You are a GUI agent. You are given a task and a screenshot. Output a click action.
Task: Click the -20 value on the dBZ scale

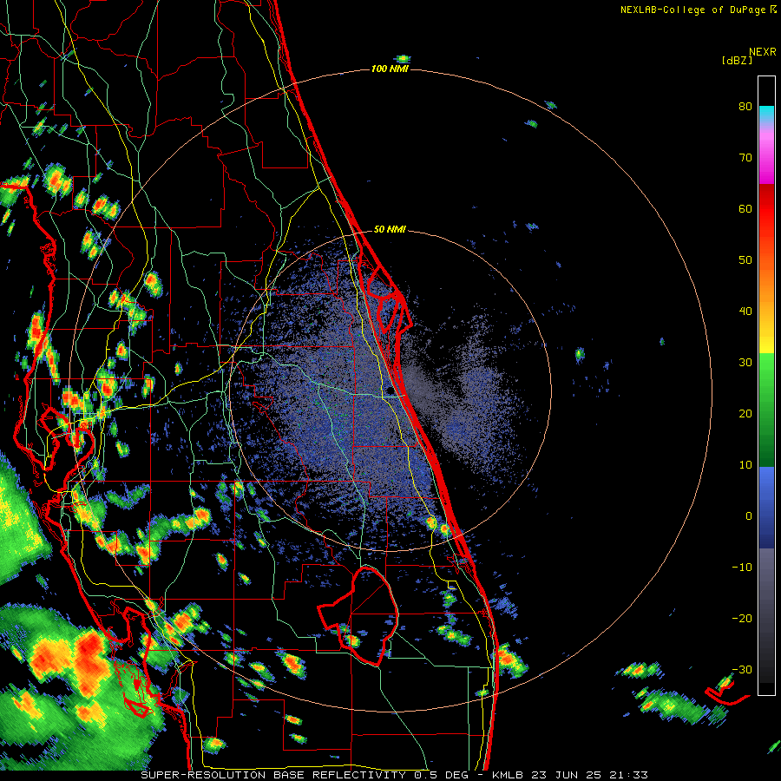742,618
